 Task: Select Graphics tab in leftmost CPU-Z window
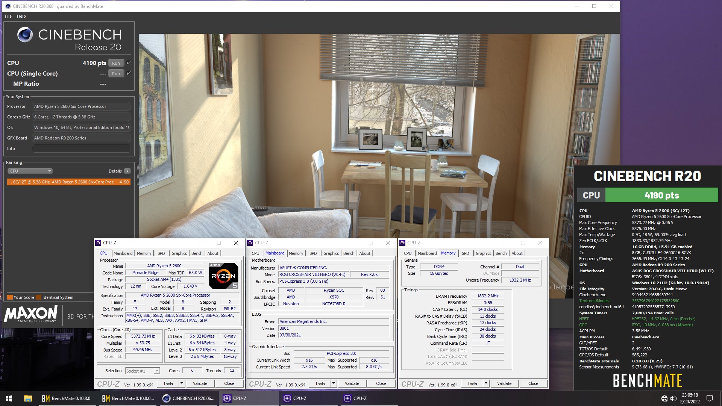pyautogui.click(x=179, y=253)
